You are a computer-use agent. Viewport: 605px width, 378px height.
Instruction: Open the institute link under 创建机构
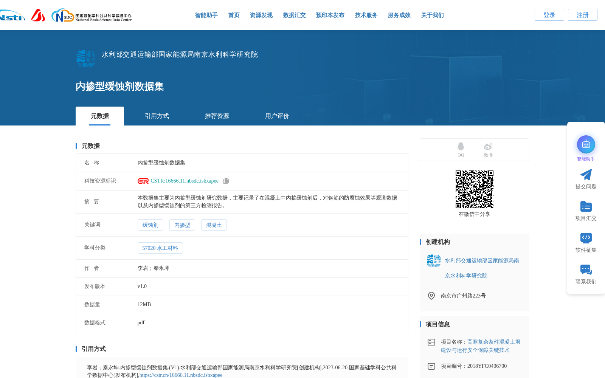482,268
